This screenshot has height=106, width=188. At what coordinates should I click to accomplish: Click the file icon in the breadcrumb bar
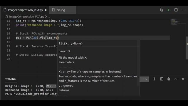(x=6, y=16)
